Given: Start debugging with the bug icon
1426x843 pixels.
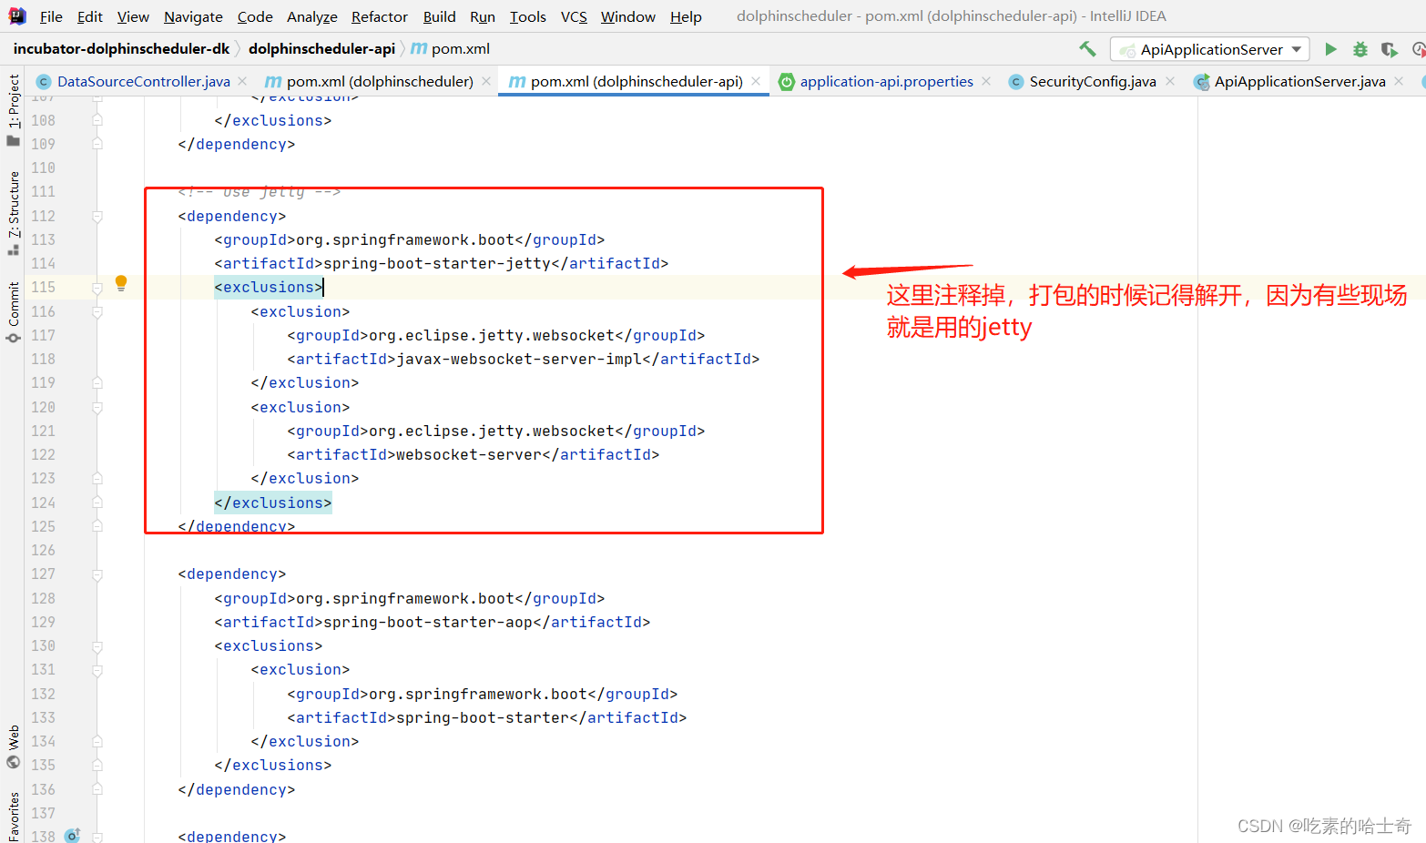Looking at the screenshot, I should tap(1360, 49).
